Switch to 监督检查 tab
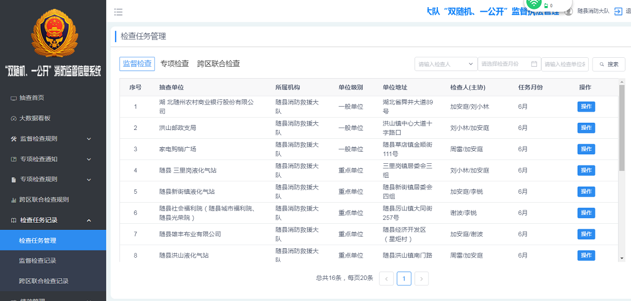This screenshot has width=631, height=301. (x=137, y=63)
